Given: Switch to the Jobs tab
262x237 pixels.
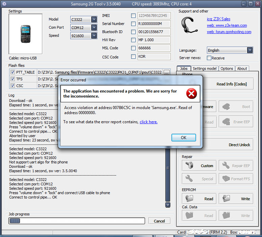Looking at the screenshot, I should click(x=184, y=69).
